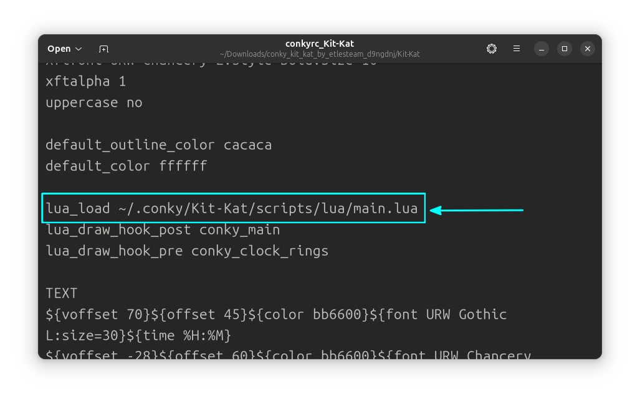Click the conkyrc_Kit-Kat window title
The width and height of the screenshot is (640, 401).
pos(320,44)
